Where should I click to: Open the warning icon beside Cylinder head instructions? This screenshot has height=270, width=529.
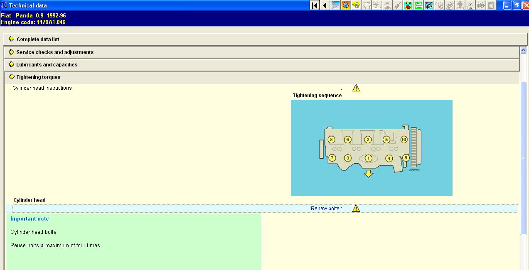tap(356, 88)
